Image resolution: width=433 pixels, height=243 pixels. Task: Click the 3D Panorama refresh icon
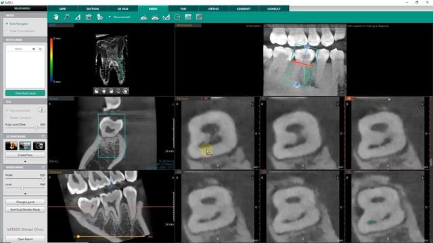[x=43, y=136]
